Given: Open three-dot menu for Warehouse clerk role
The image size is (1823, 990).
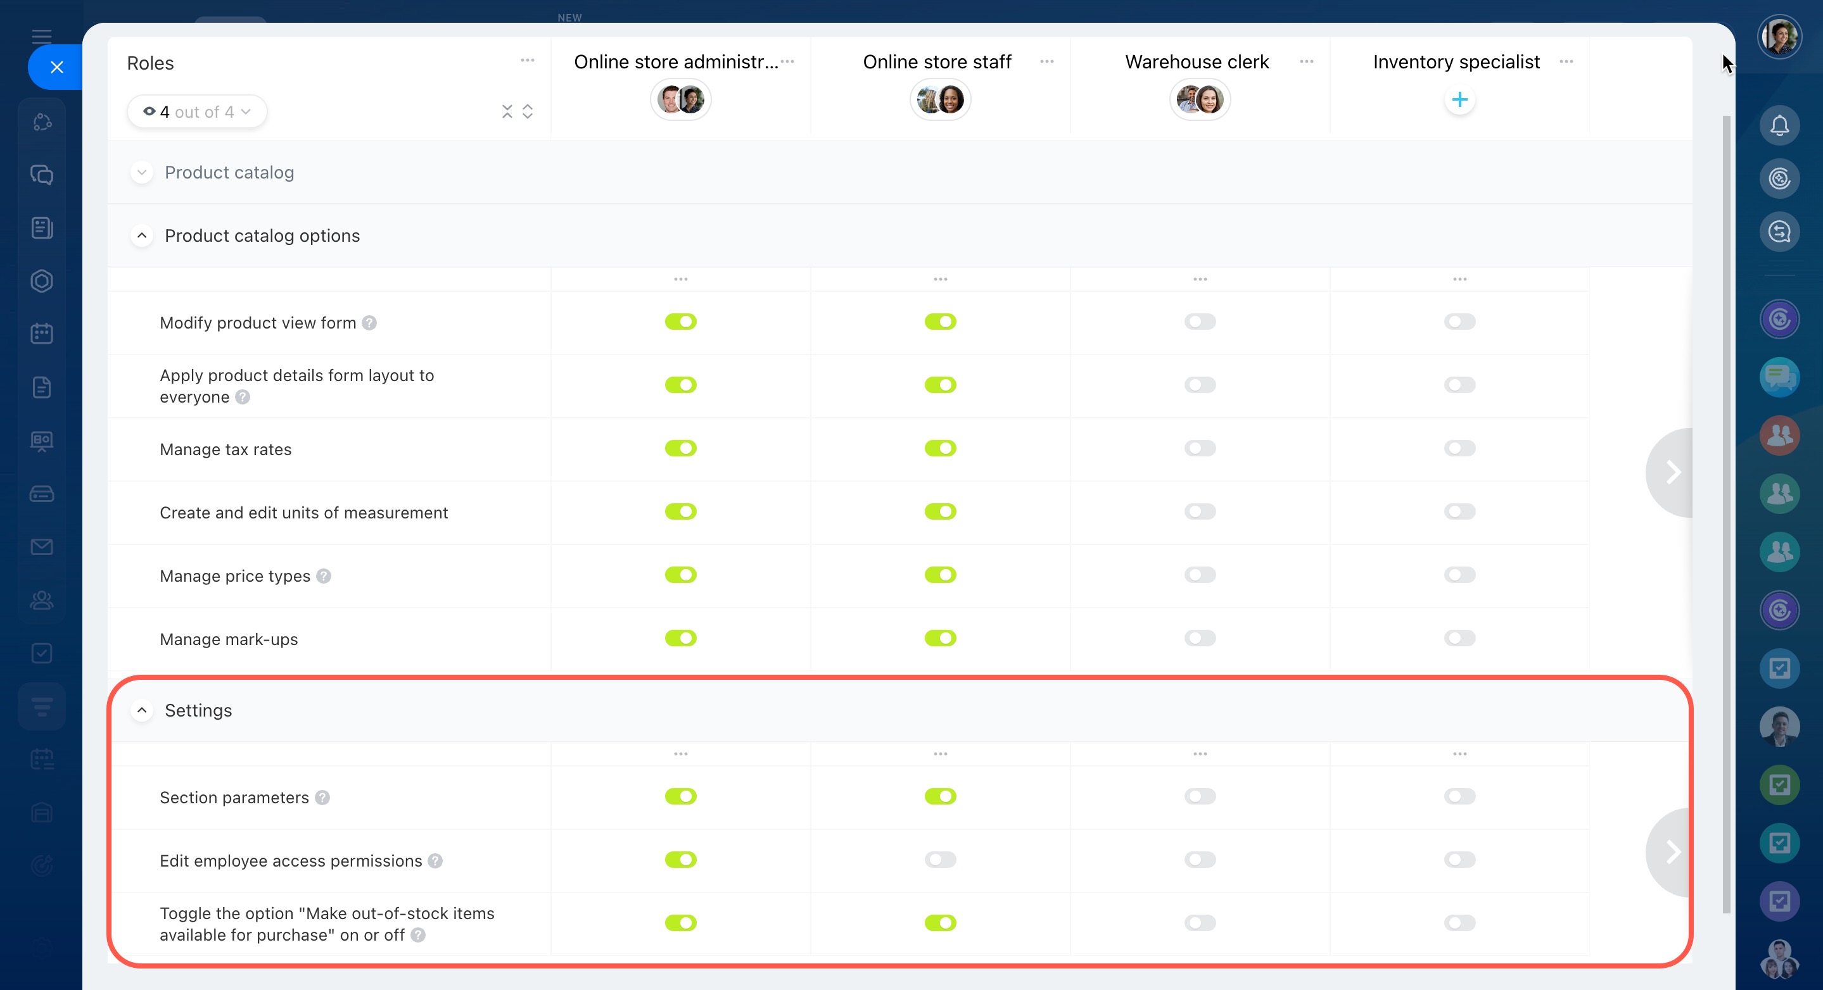Looking at the screenshot, I should [x=1306, y=61].
